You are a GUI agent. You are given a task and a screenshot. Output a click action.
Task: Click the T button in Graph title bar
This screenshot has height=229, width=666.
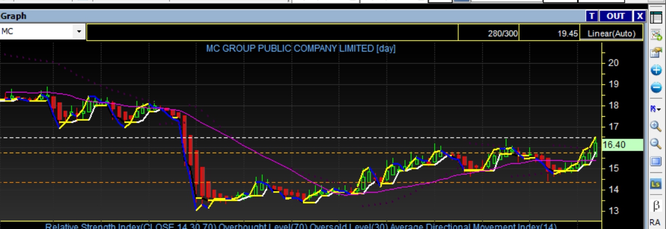pyautogui.click(x=592, y=16)
